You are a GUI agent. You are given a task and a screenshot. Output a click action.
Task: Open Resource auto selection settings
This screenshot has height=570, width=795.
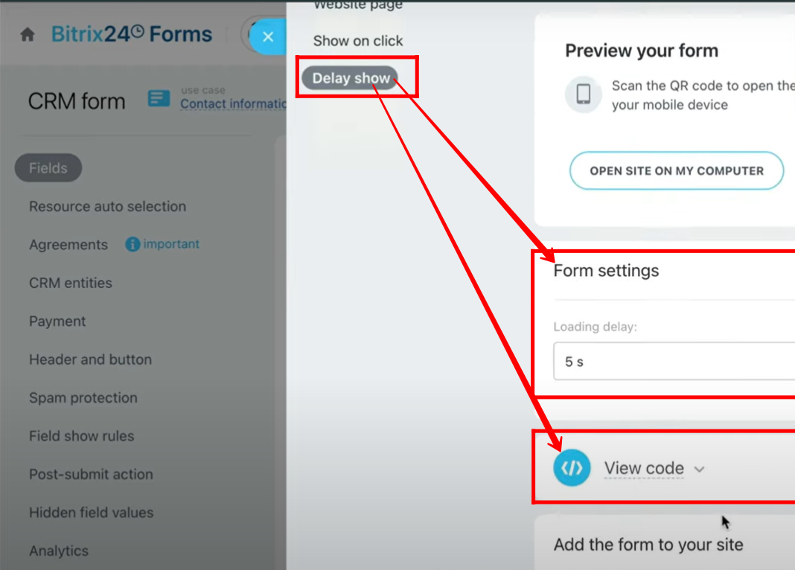(x=107, y=207)
